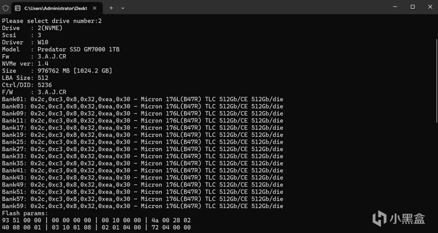The width and height of the screenshot is (438, 233).
Task: Click the 'Fw : 3.A.J.CR' line
Action: tap(34, 56)
